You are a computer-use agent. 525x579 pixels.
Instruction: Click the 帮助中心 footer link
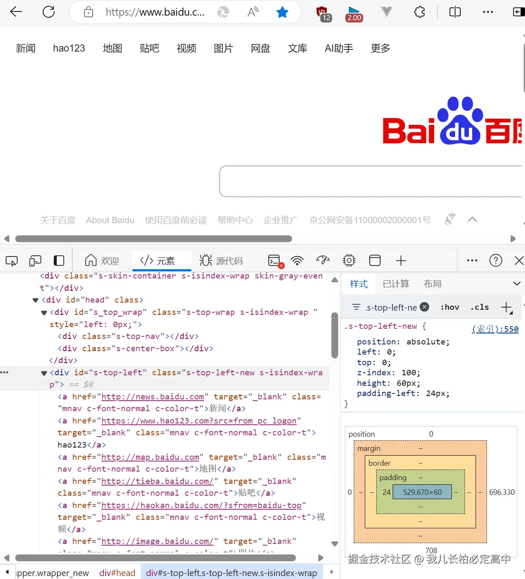click(x=235, y=220)
